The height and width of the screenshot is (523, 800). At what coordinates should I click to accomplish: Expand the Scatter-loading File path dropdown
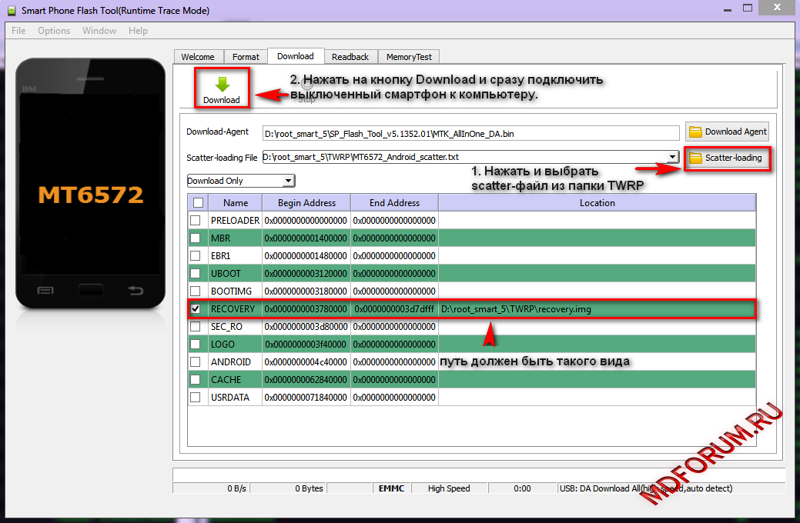click(x=672, y=157)
